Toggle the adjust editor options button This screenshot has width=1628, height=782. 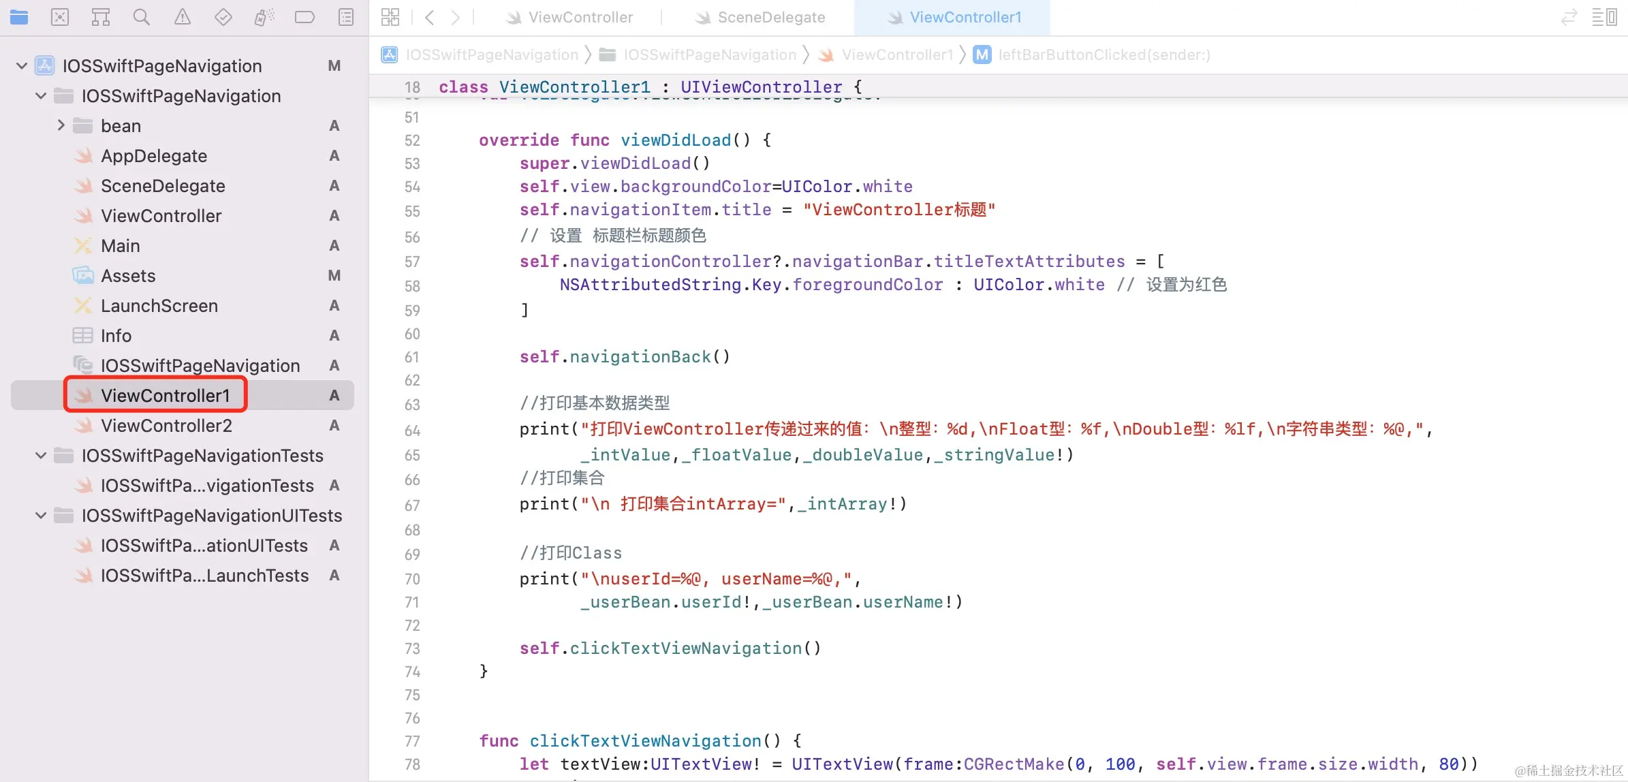point(1604,17)
